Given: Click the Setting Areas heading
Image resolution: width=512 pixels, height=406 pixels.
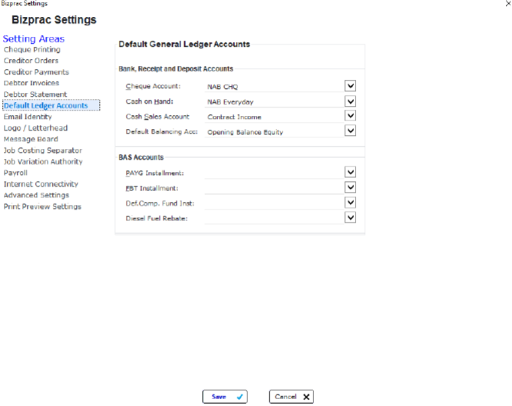Looking at the screenshot, I should pos(34,39).
